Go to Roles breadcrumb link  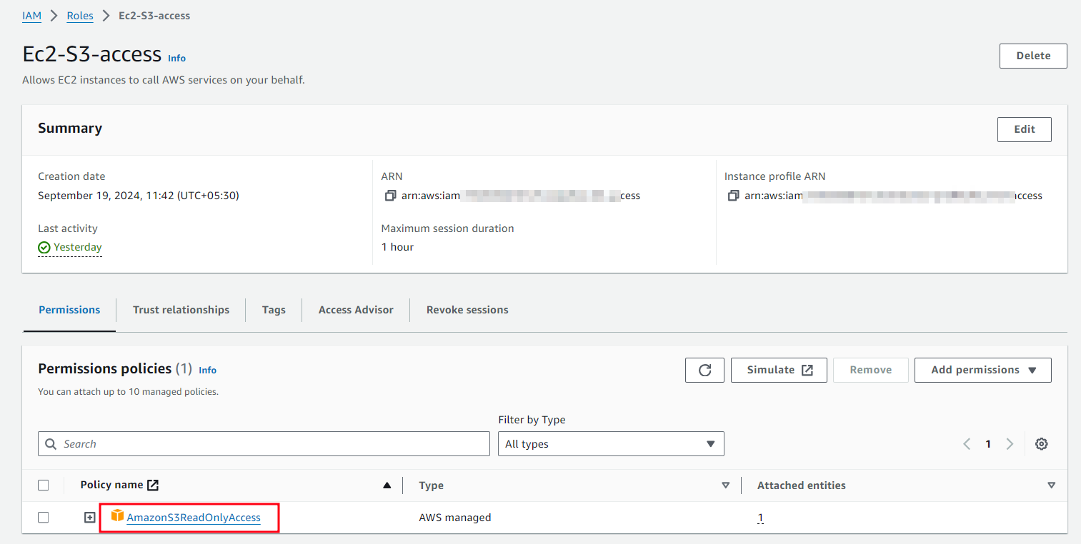(x=80, y=16)
